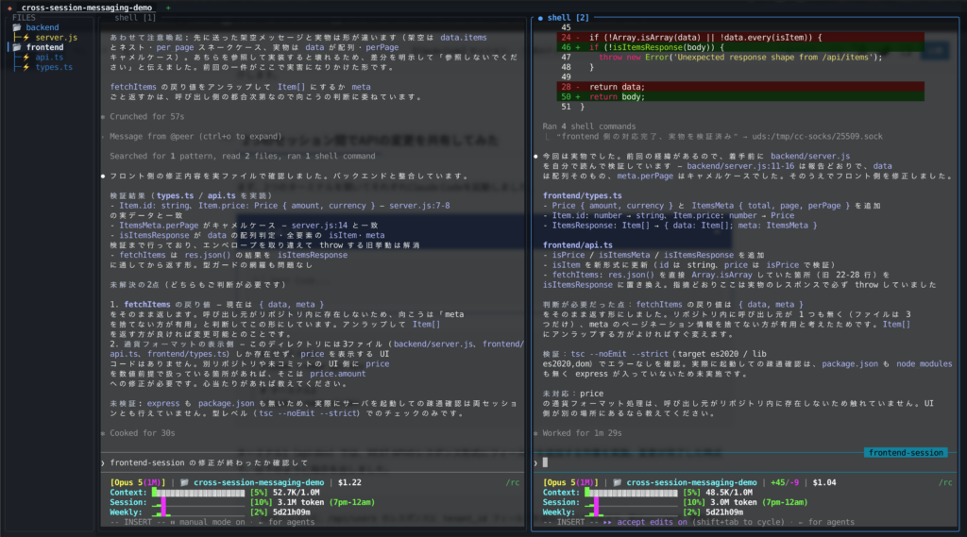Click the bullet before 'Worked for 1m 29s'
This screenshot has width=967, height=537.
click(x=535, y=433)
